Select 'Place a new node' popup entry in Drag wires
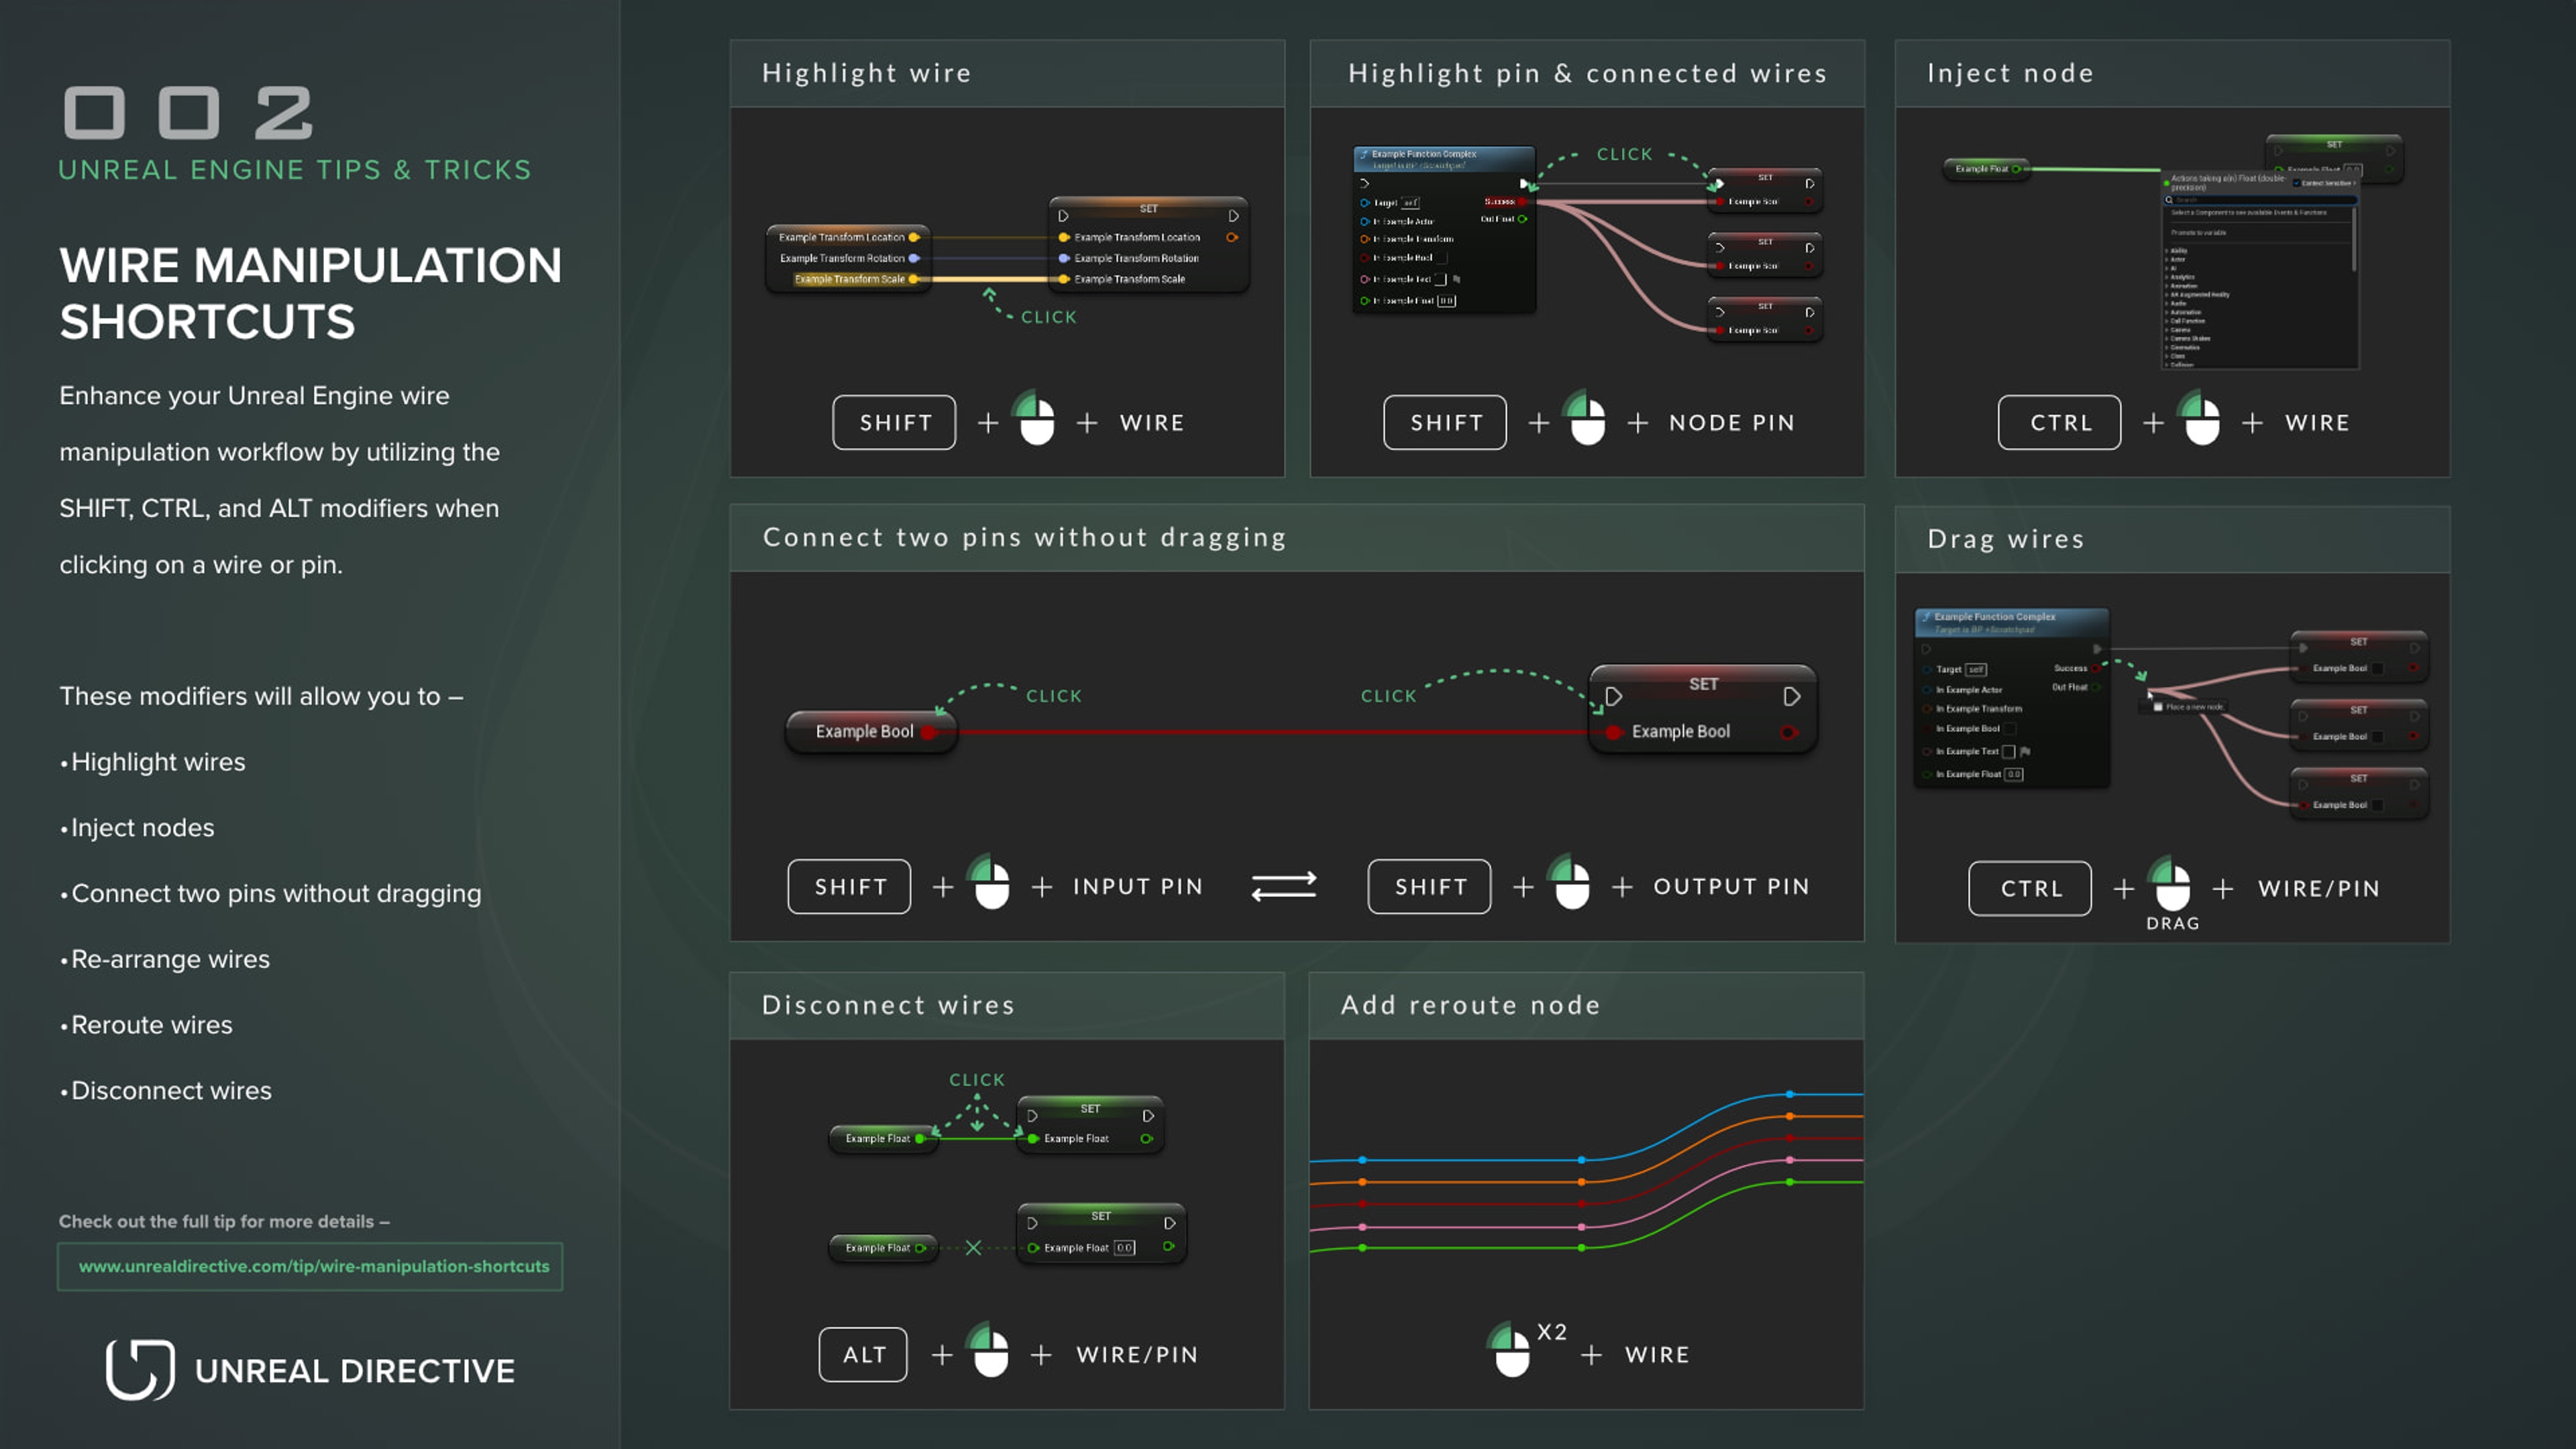The width and height of the screenshot is (2576, 1449). click(x=2193, y=707)
